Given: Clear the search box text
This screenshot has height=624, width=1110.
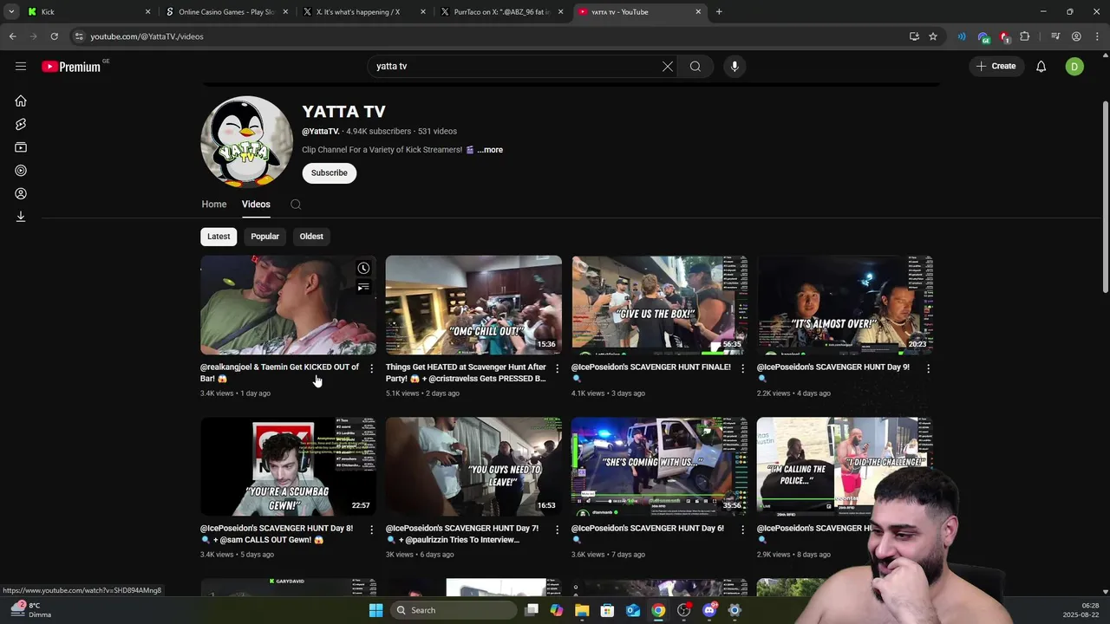Looking at the screenshot, I should tap(668, 66).
